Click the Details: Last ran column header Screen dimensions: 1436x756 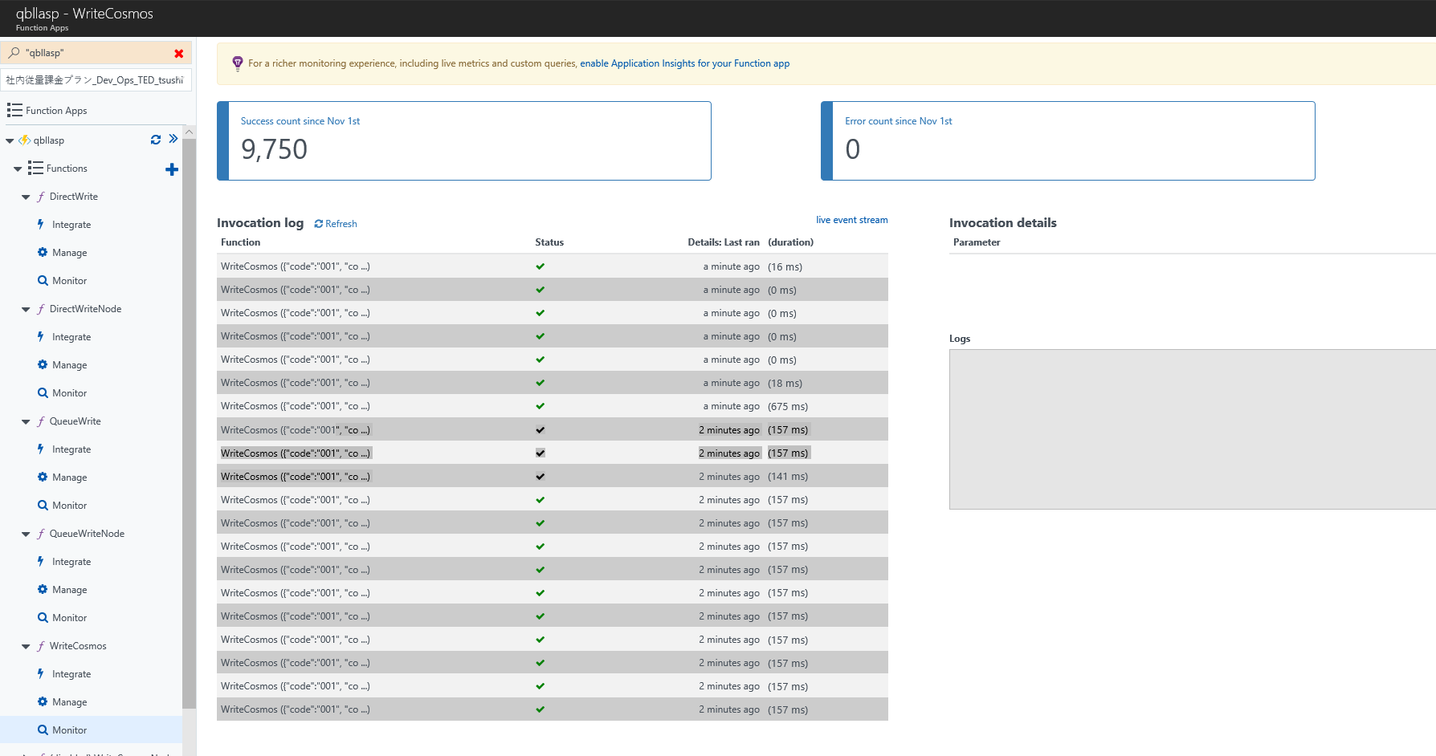coord(724,242)
